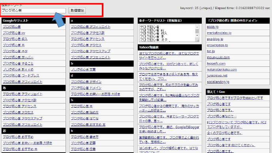
Task: Open the ブログ初心者 書き方 link under k
Action: tap(84, 137)
